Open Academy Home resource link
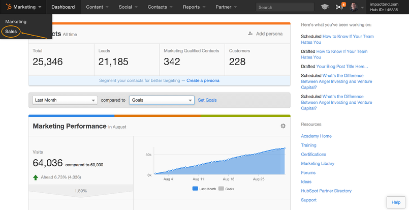This screenshot has height=210, width=409. (x=316, y=136)
